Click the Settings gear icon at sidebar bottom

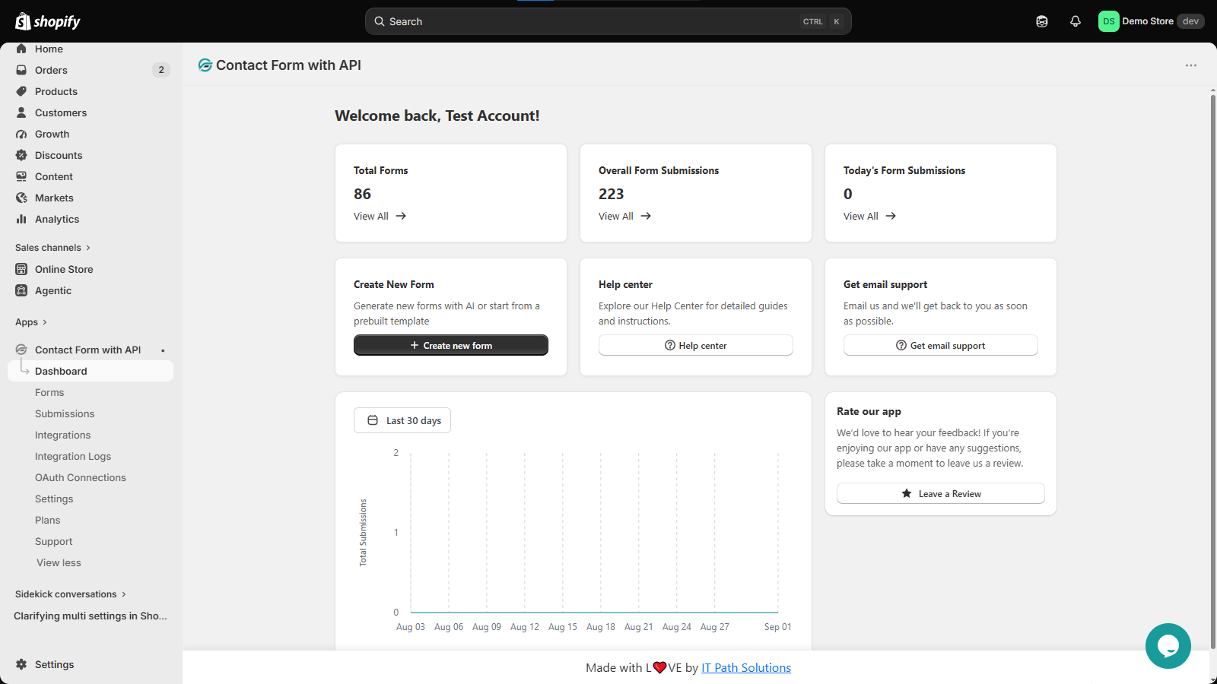click(x=21, y=664)
